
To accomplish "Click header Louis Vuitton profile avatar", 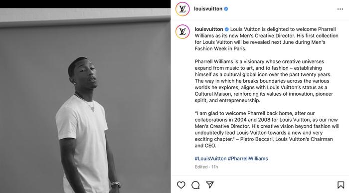I will [182, 9].
